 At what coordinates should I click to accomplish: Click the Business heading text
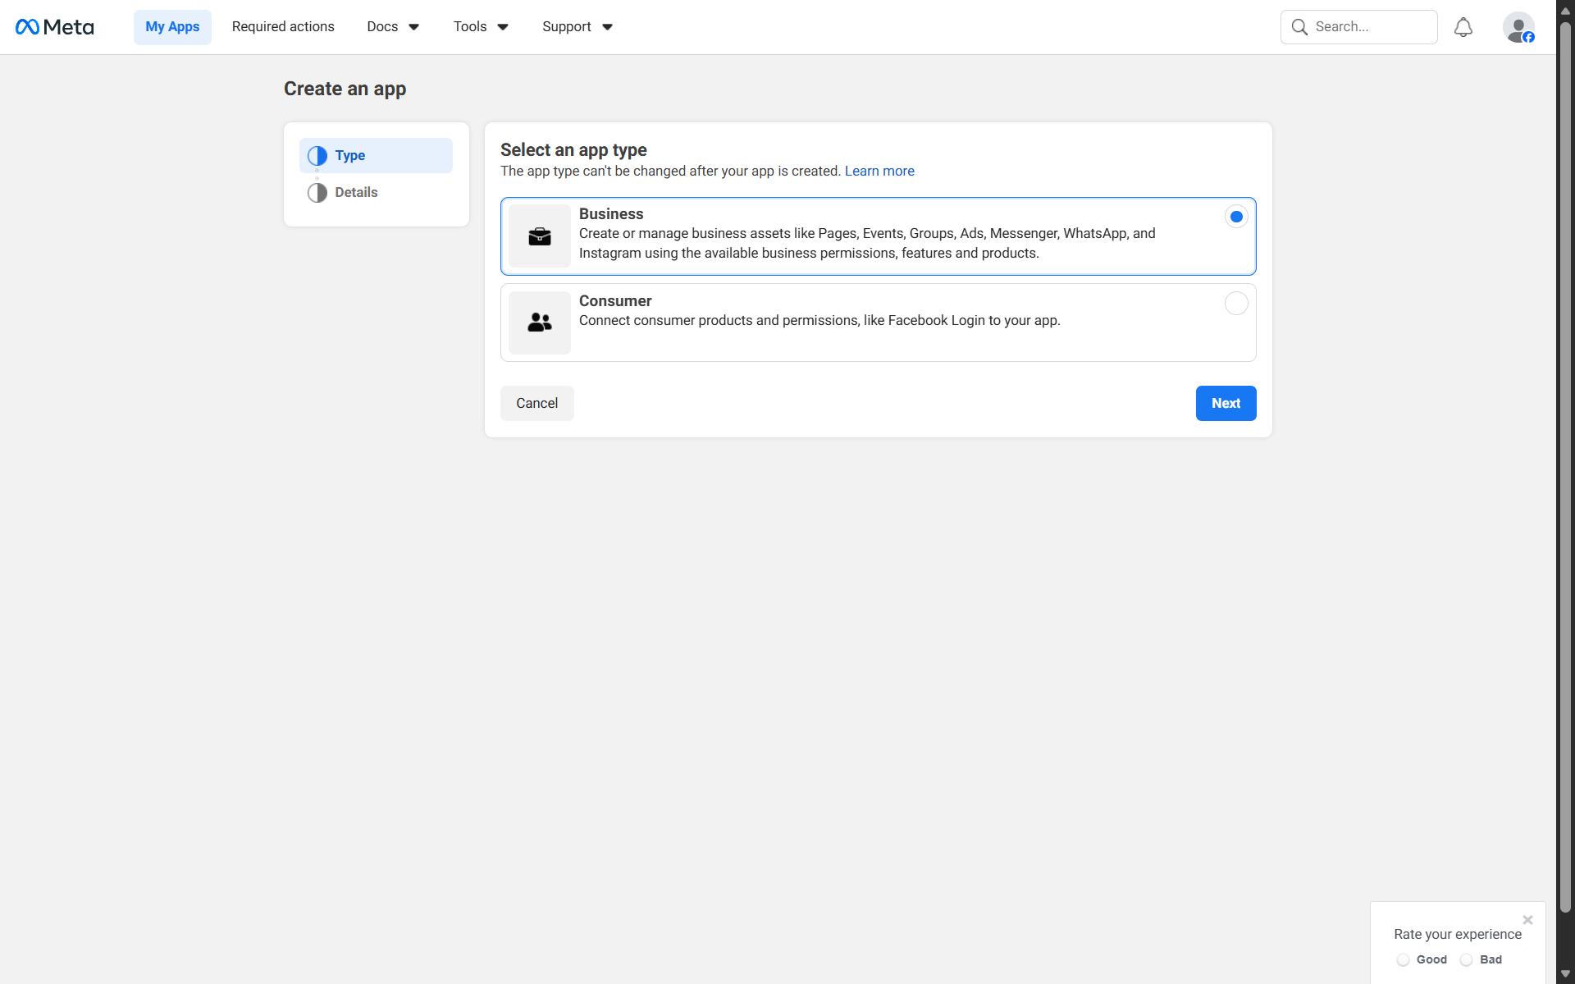click(611, 214)
